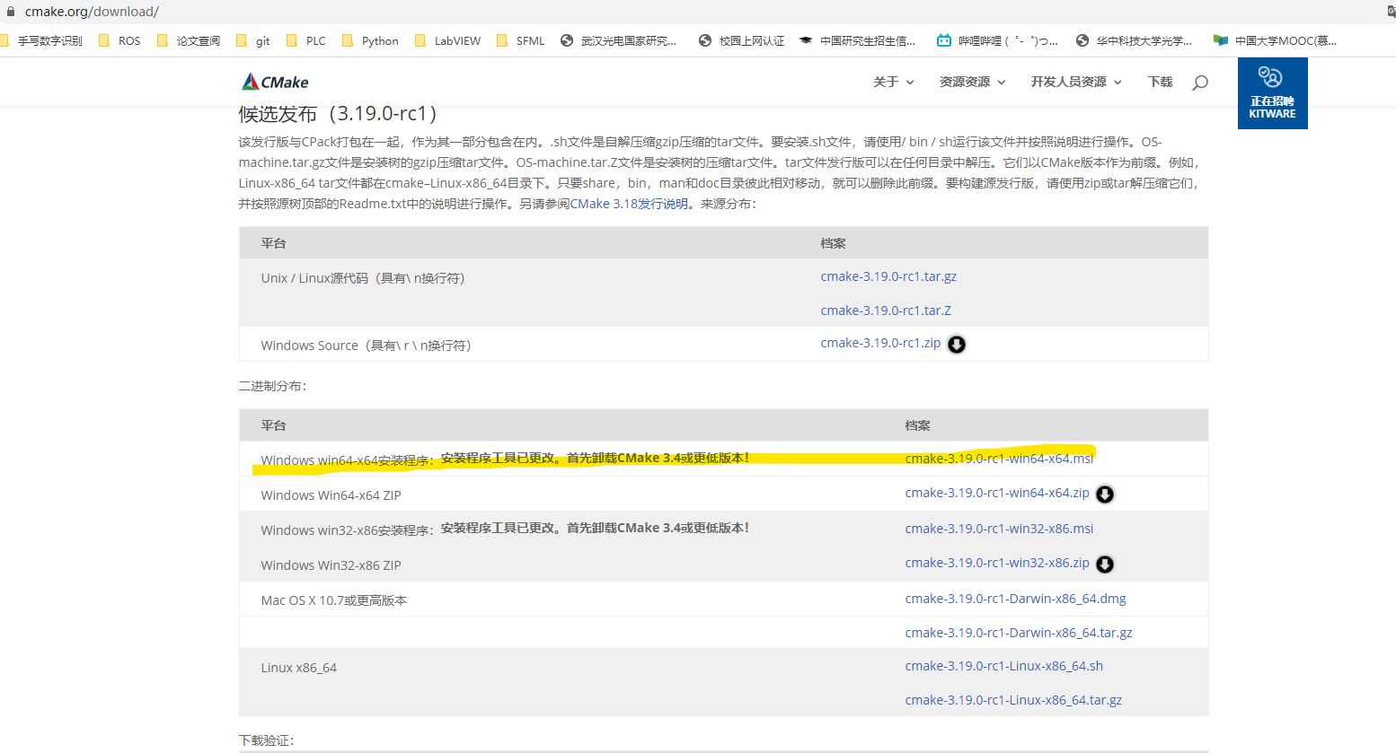Click download icon beside win64-x64.zip link

pyautogui.click(x=1105, y=495)
